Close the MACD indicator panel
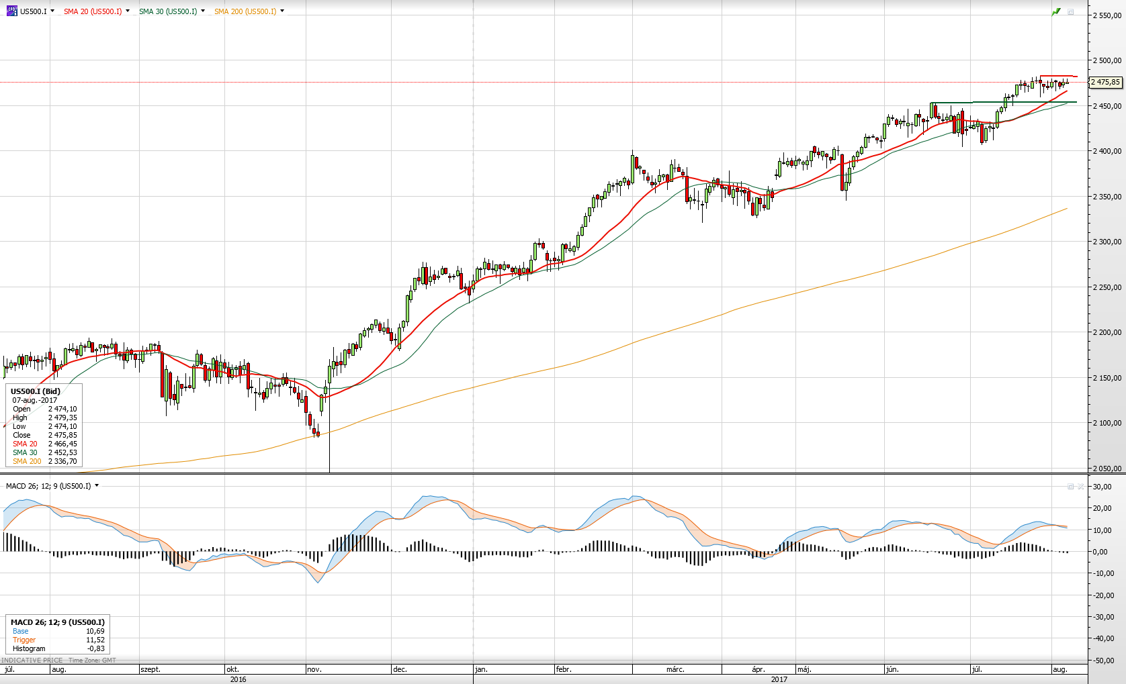Screen dimensions: 1126x684 pos(1080,486)
